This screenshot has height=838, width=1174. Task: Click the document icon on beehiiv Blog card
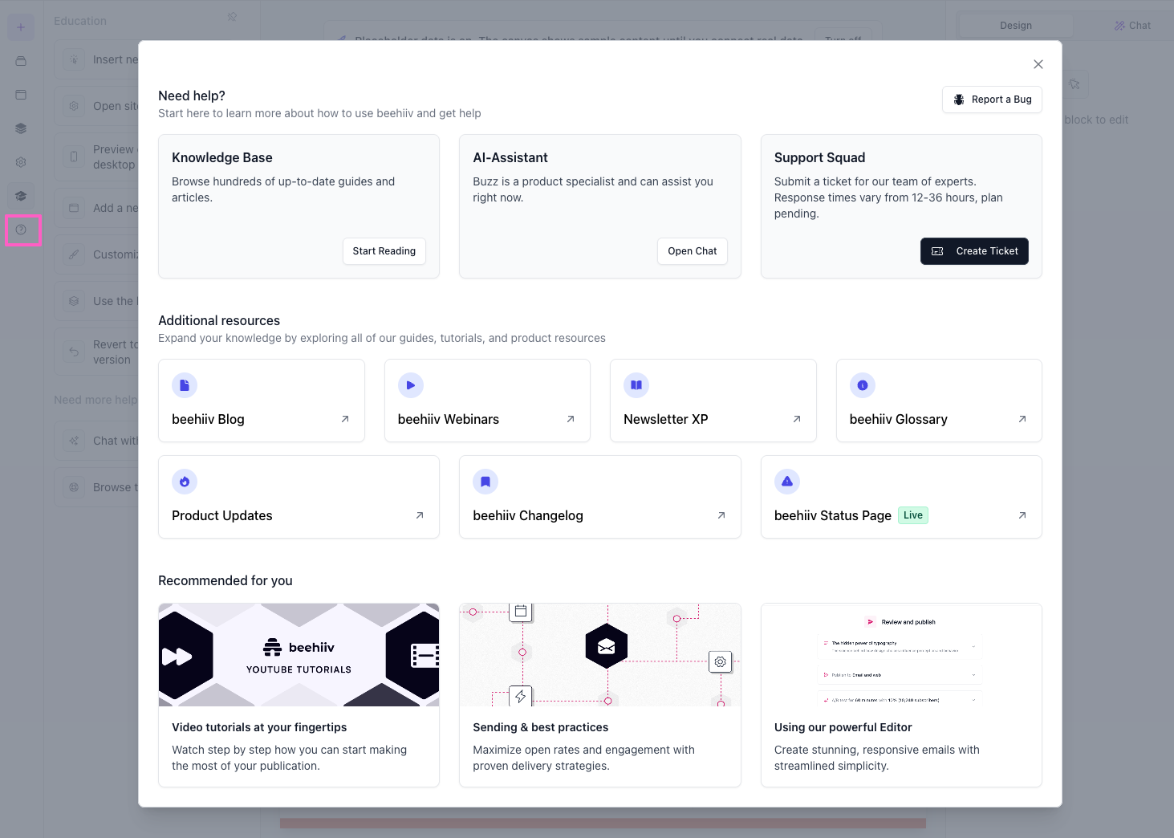point(185,385)
